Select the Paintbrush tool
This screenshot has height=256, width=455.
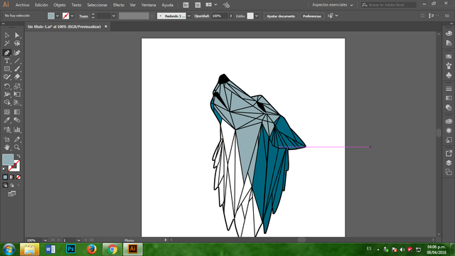pyautogui.click(x=17, y=69)
